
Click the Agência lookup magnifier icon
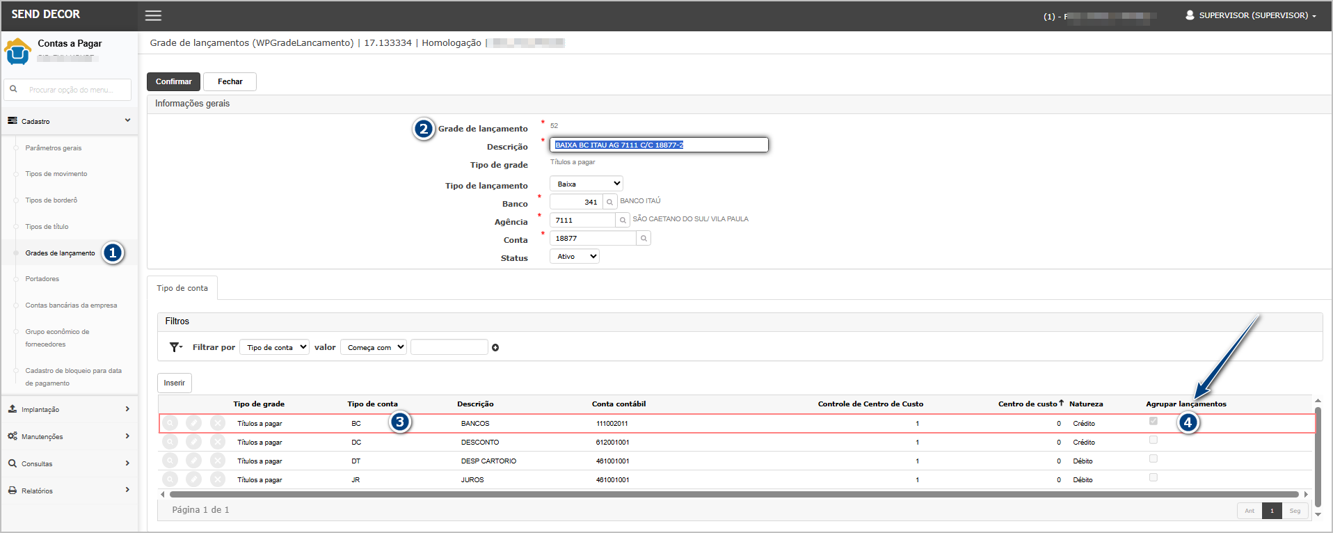pos(623,221)
